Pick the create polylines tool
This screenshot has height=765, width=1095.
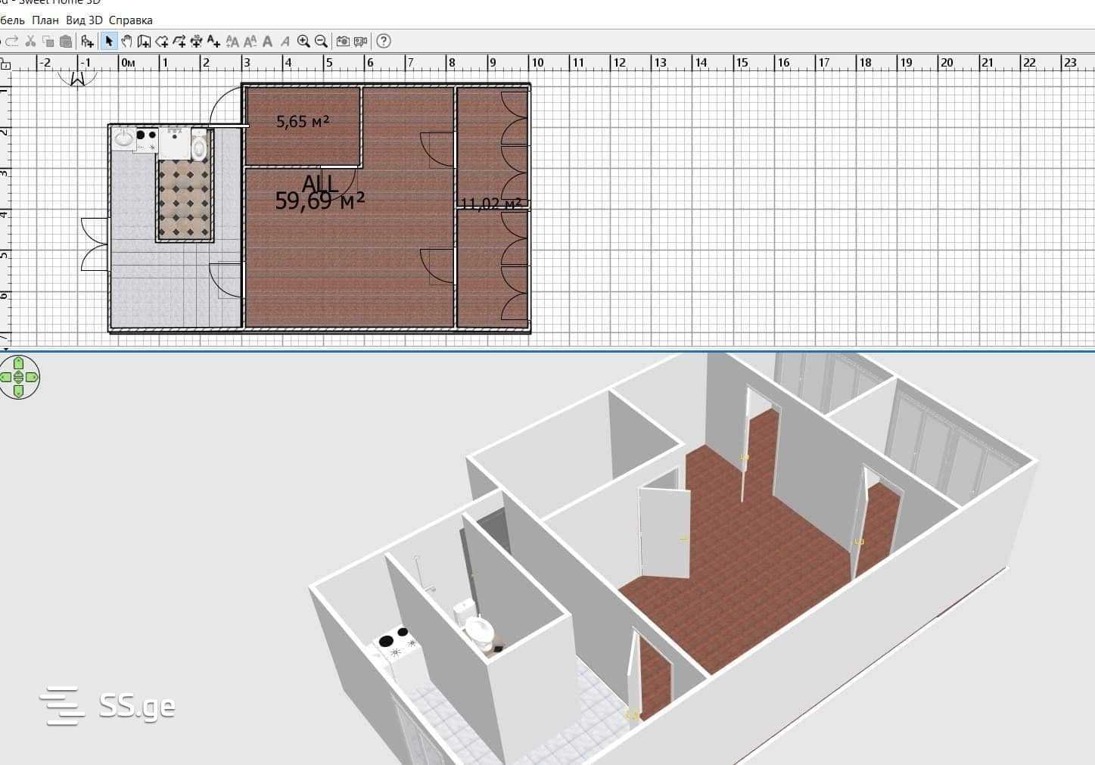tap(179, 42)
